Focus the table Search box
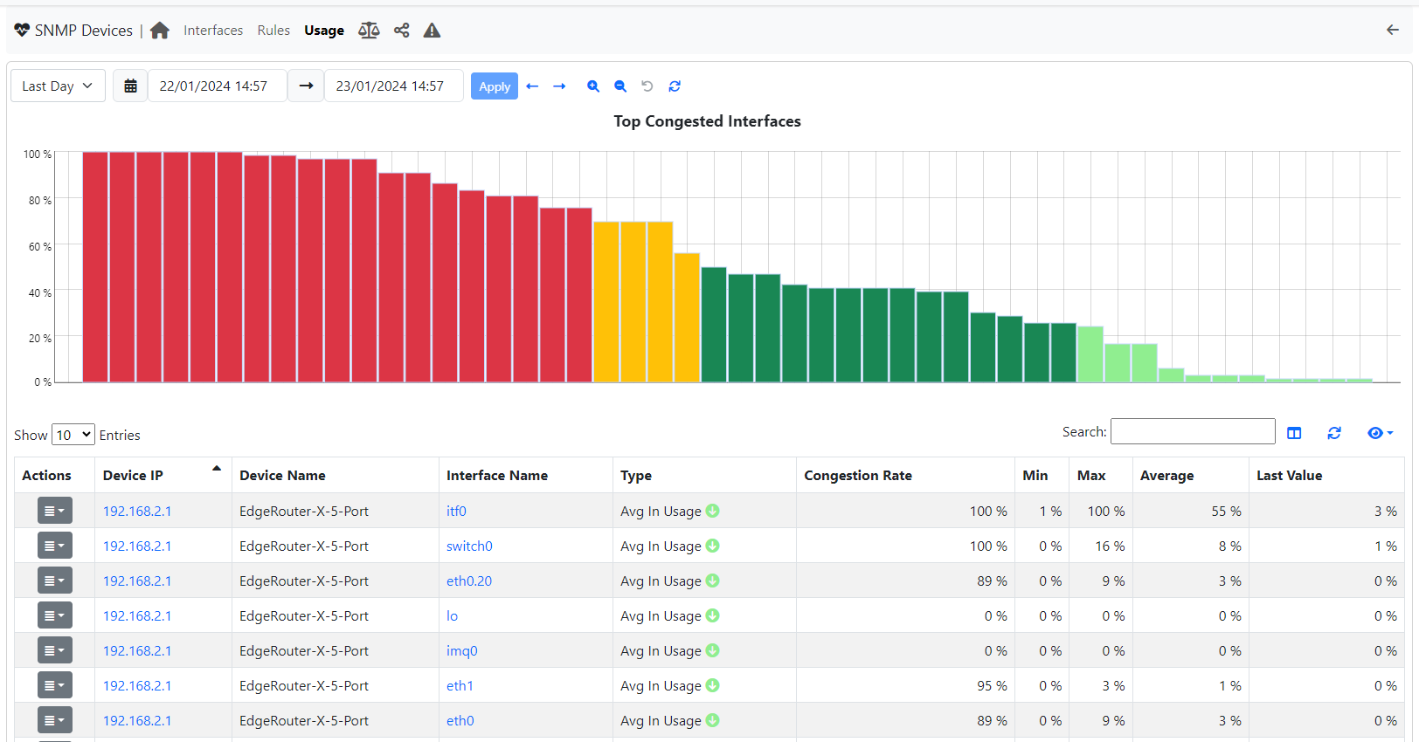This screenshot has height=742, width=1419. point(1193,431)
